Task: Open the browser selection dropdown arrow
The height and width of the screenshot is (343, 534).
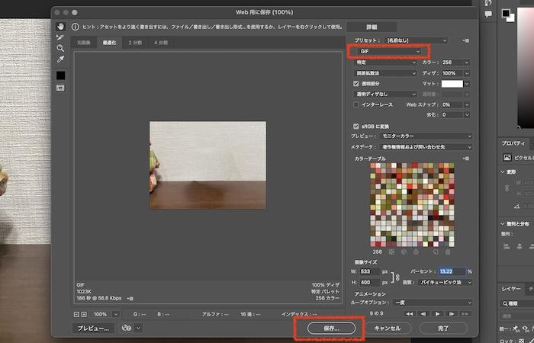Action: 138,328
